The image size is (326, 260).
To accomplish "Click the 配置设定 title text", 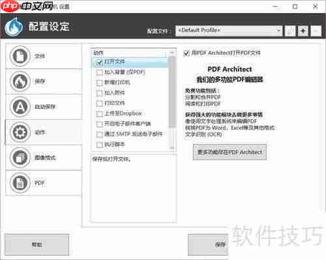I will click(49, 27).
